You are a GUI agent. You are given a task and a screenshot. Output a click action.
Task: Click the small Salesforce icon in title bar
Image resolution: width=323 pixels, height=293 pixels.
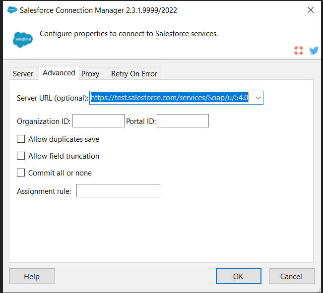(12, 10)
